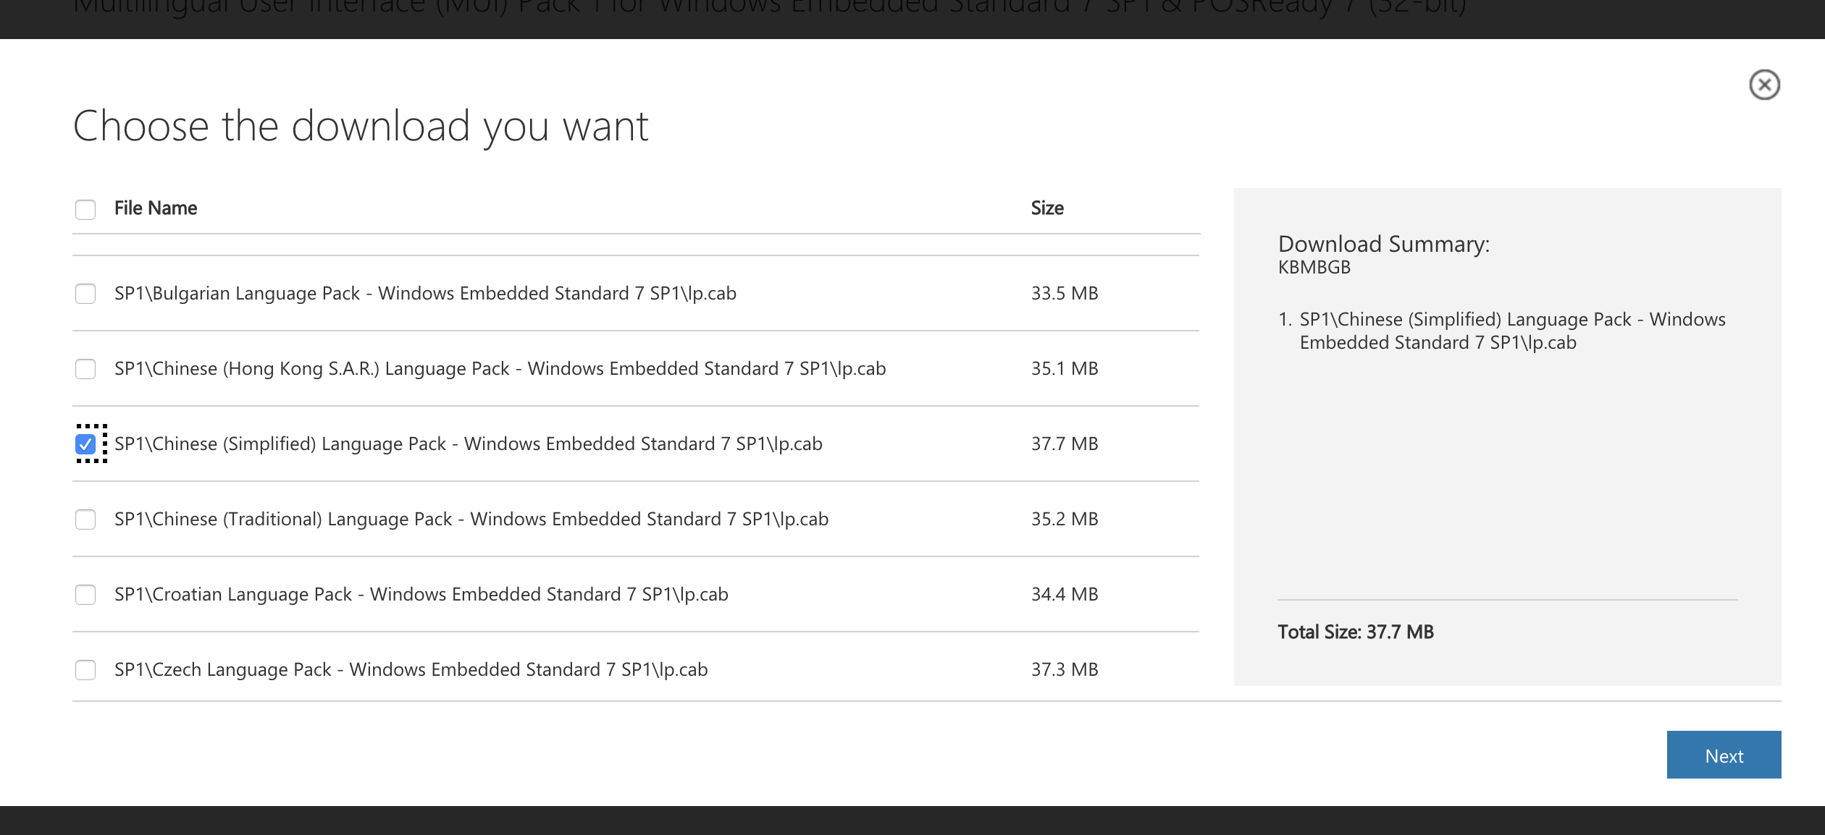1825x835 pixels.
Task: Check the Chinese (Hong Kong S.A.R.) checkbox
Action: point(85,369)
